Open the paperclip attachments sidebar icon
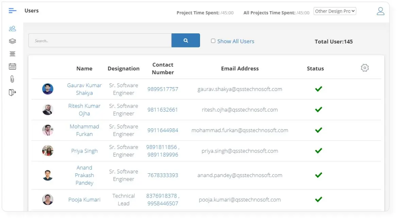This screenshot has height=220, width=398. tap(12, 79)
